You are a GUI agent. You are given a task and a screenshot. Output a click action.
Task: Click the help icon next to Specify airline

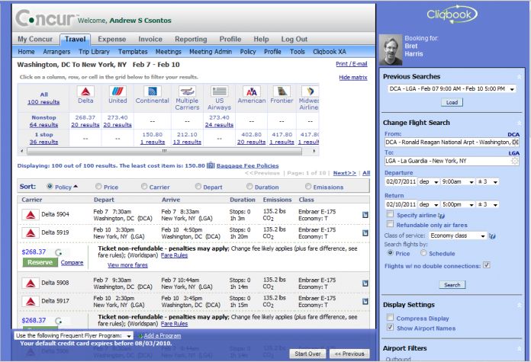[x=441, y=216]
